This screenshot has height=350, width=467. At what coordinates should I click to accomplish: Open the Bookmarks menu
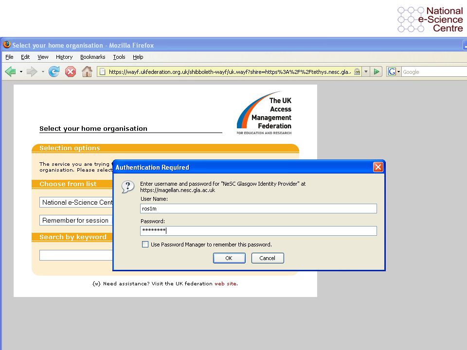pos(92,57)
